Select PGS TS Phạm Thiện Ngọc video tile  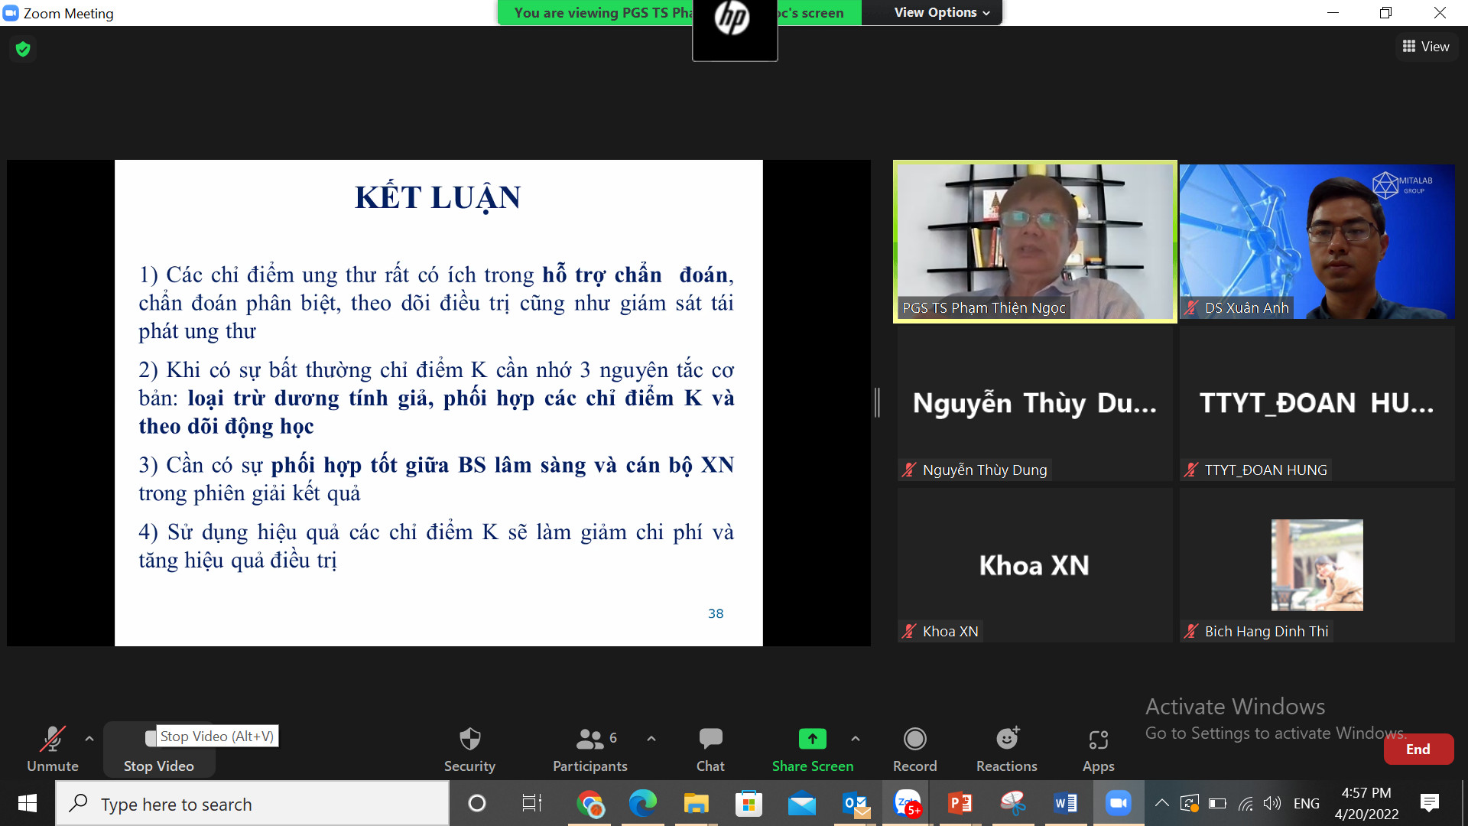point(1035,242)
